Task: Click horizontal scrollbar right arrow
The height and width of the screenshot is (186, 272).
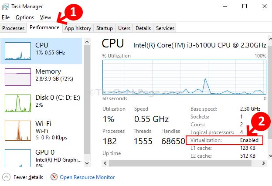Action: [263, 163]
